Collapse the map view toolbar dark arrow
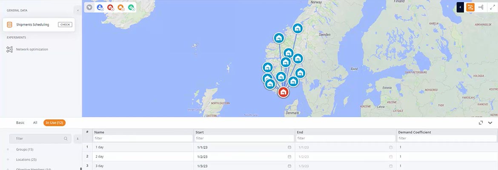This screenshot has width=498, height=170. (x=460, y=7)
